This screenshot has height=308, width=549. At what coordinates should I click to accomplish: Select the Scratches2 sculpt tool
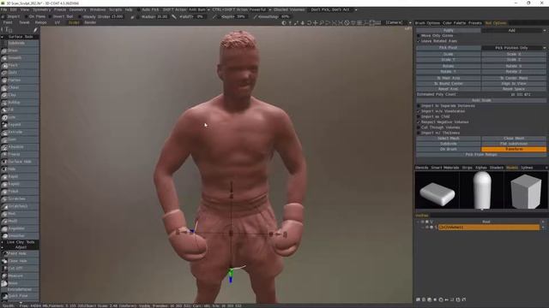[20, 206]
